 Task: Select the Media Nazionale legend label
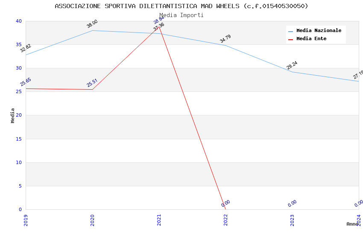[x=319, y=31]
